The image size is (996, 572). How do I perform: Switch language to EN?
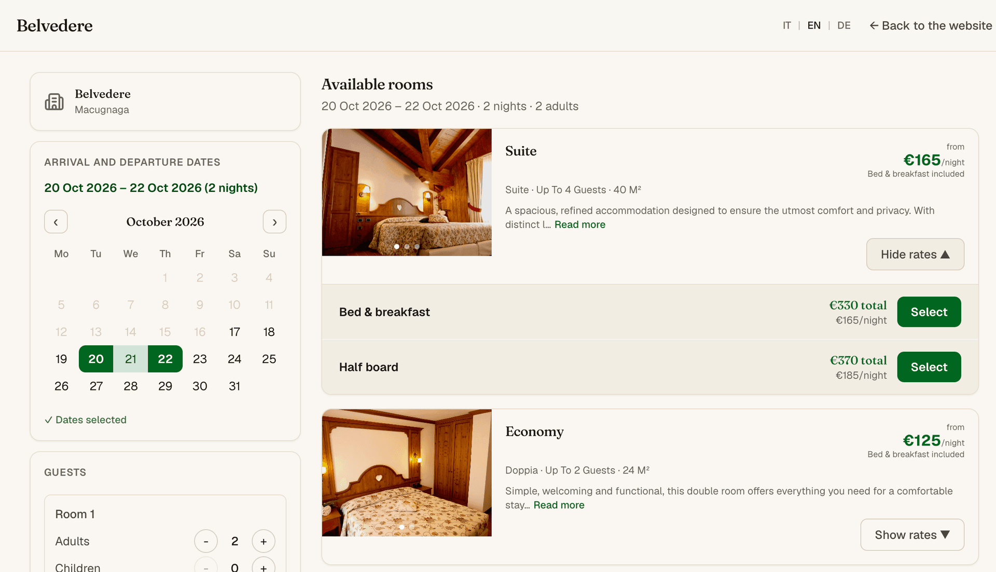tap(814, 25)
